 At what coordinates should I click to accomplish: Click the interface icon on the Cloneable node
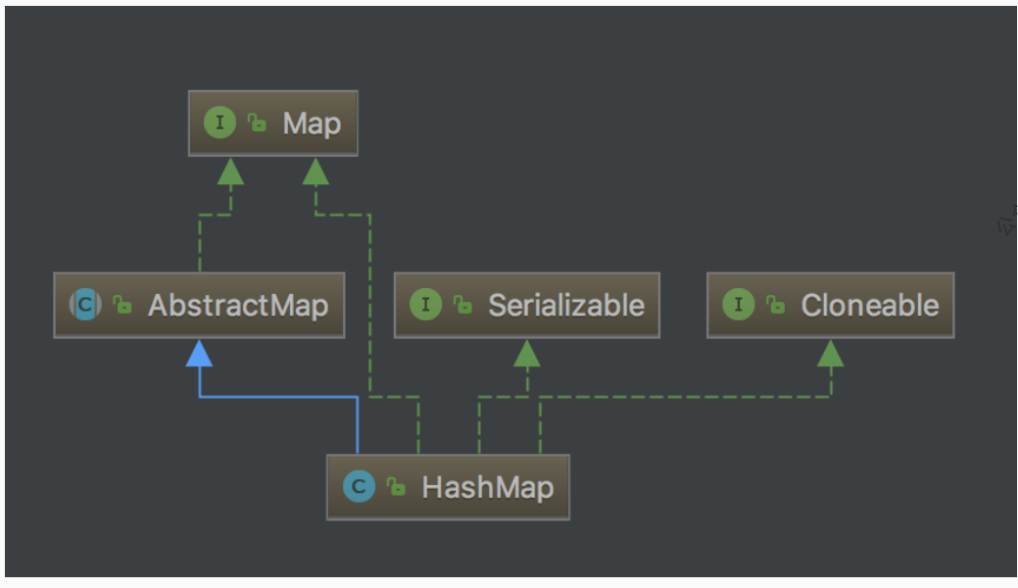pyautogui.click(x=738, y=305)
